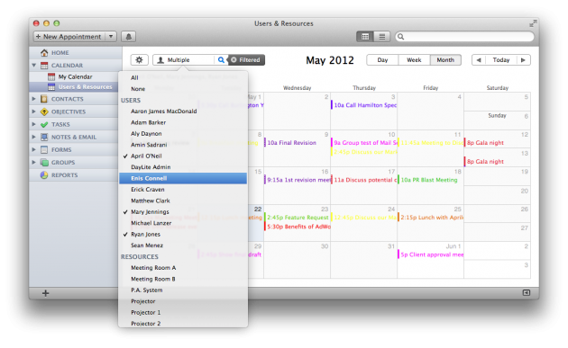Check Aaron James MacDonald in the list
Image resolution: width=568 pixels, height=348 pixels.
[183, 112]
